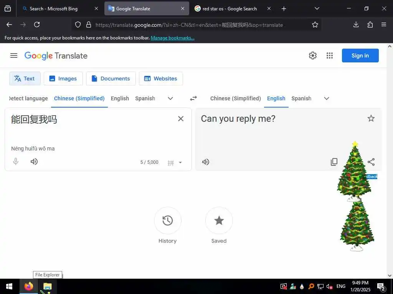Open Firefox View tab manager icon

pyautogui.click(x=8, y=8)
